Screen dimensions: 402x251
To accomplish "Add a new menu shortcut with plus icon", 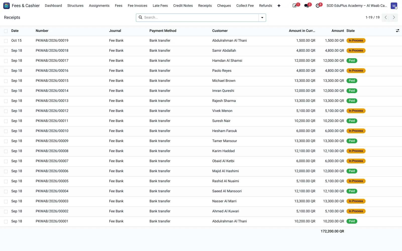I will (x=279, y=6).
